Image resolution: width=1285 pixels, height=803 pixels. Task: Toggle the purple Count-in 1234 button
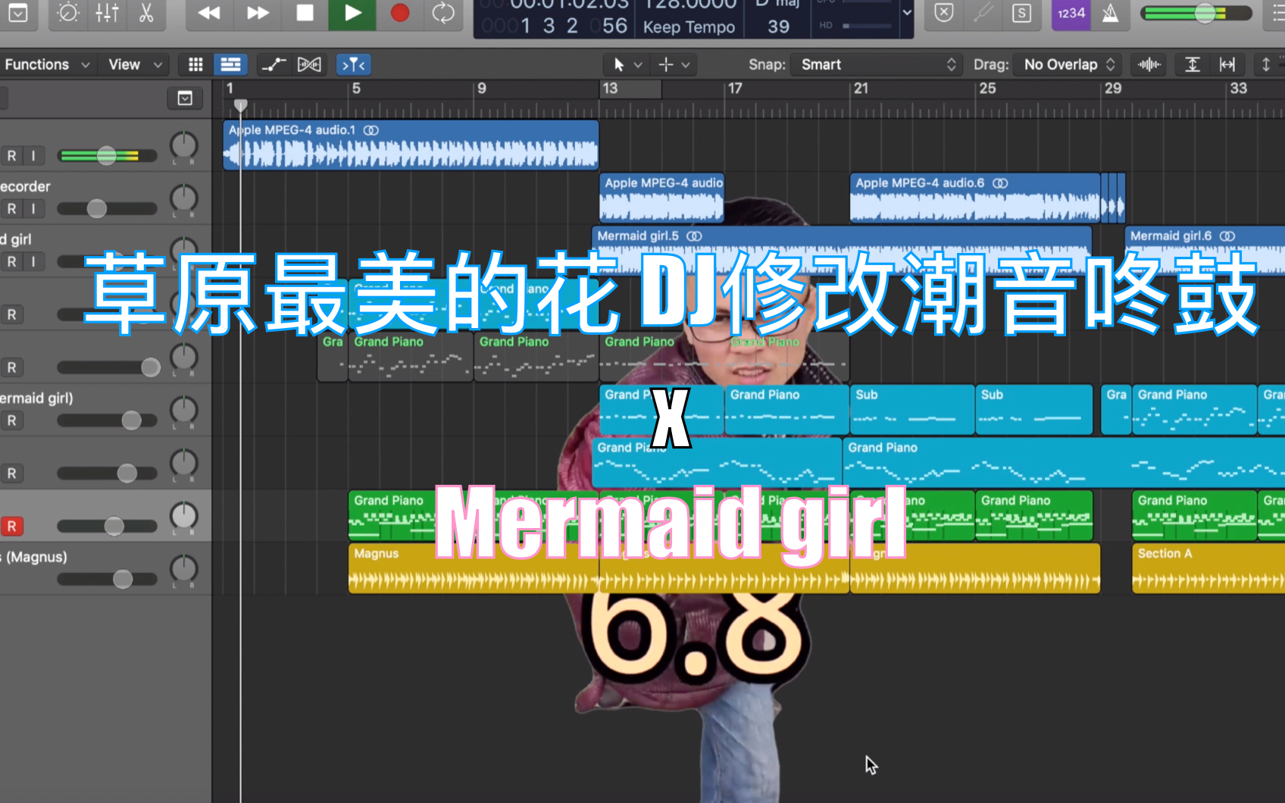(1071, 13)
